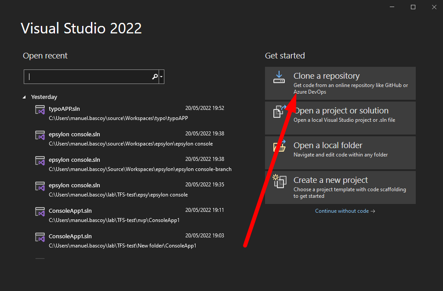Follow the Continue without code link

pyautogui.click(x=345, y=211)
